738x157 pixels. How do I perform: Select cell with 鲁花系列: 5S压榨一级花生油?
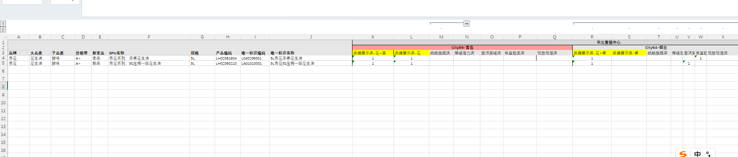click(149, 63)
